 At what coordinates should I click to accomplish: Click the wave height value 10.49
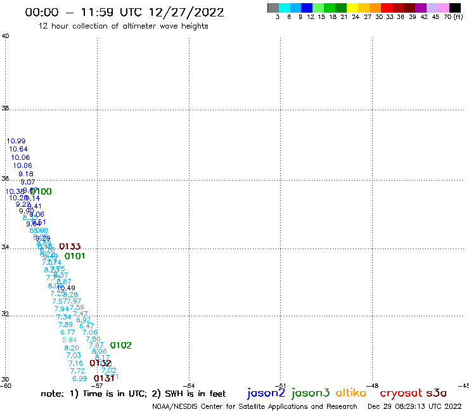[x=66, y=288]
